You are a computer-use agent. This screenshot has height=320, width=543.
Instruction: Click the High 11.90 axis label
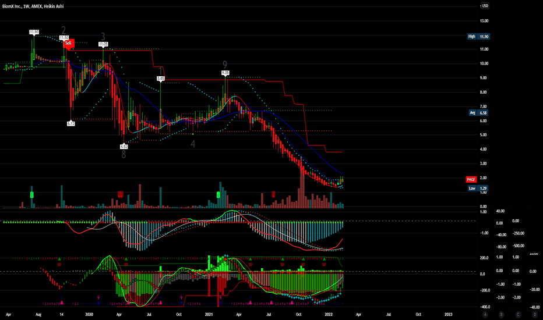(x=478, y=36)
